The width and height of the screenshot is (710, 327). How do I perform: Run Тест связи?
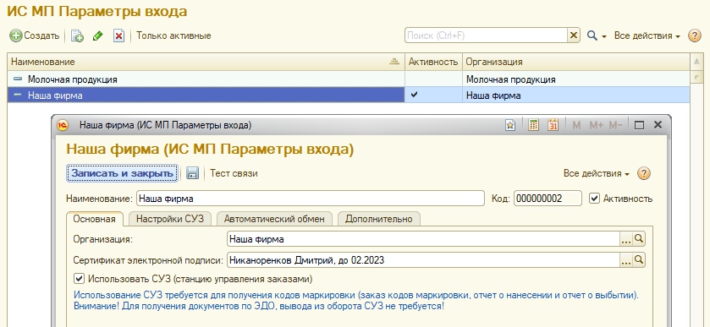pyautogui.click(x=234, y=173)
